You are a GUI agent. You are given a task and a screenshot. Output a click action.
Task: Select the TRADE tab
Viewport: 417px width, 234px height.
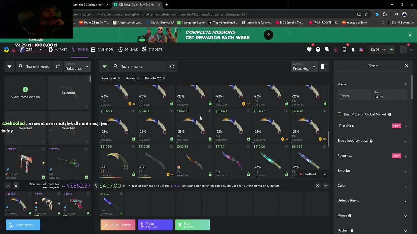point(79,49)
